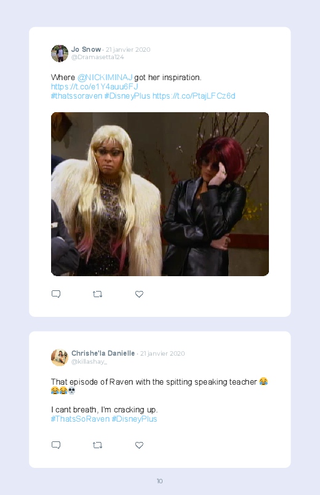Click the Chrishe'la Danielle display name
Viewport: 320px width, 495px height.
[x=103, y=353]
